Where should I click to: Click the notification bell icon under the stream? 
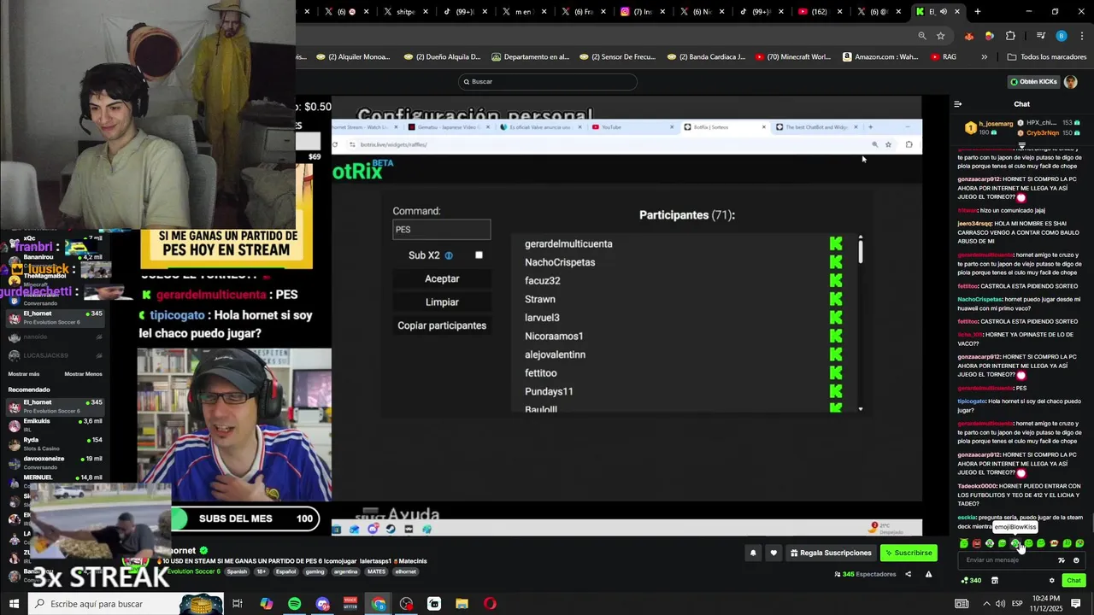pos(753,553)
